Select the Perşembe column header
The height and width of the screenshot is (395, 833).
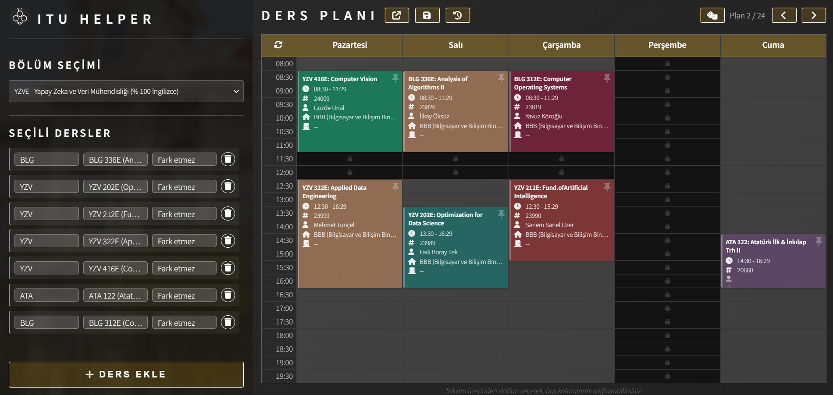(667, 45)
